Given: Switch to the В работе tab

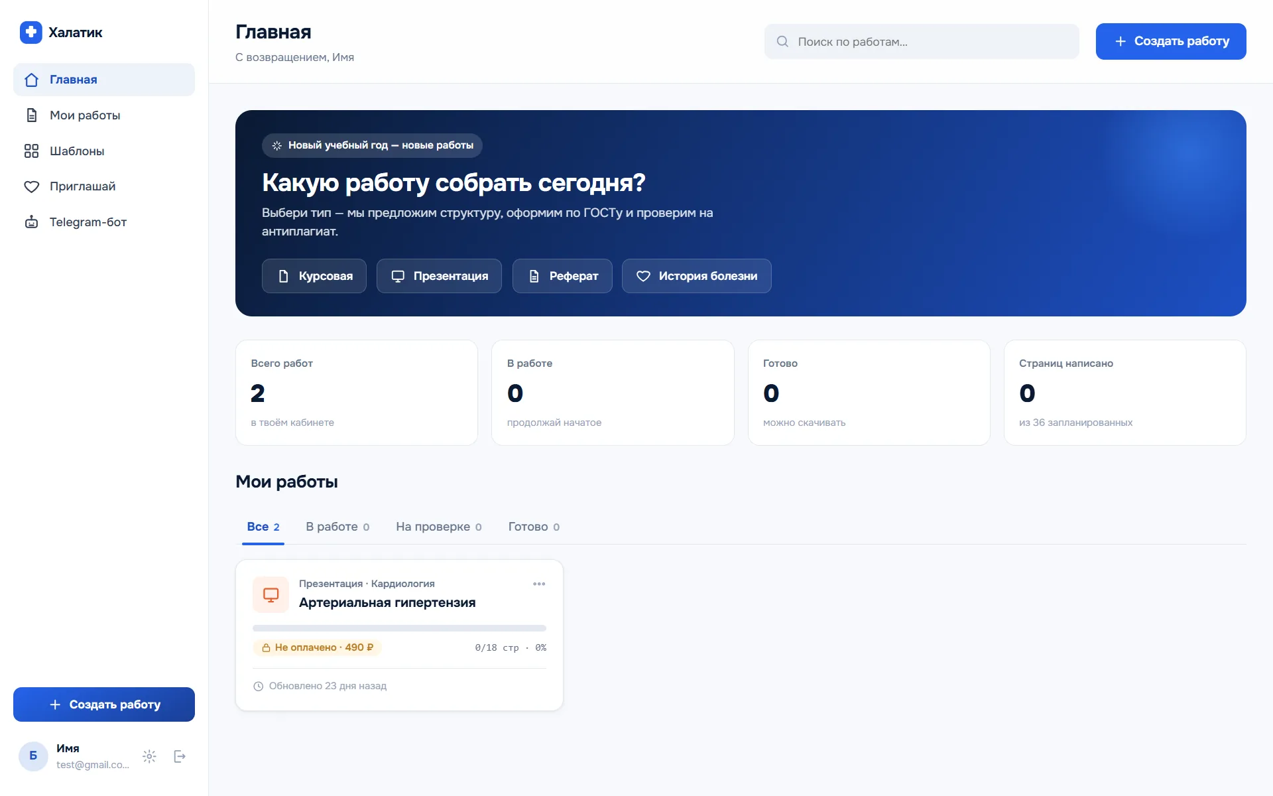Looking at the screenshot, I should [337, 527].
